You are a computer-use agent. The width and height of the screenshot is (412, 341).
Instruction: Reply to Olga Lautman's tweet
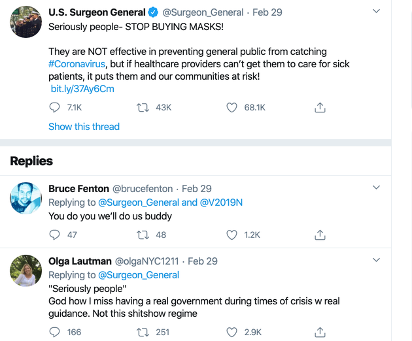pos(55,332)
